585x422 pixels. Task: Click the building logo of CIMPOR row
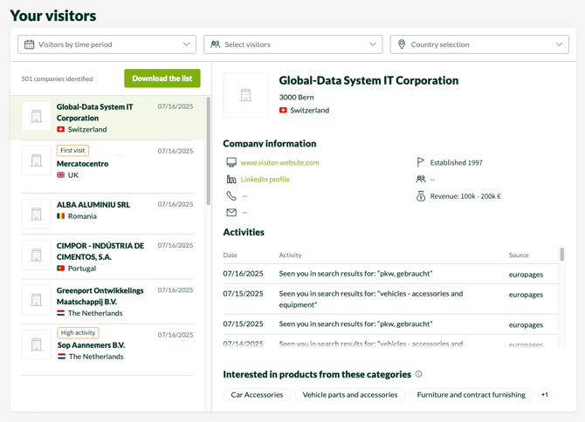(x=36, y=255)
